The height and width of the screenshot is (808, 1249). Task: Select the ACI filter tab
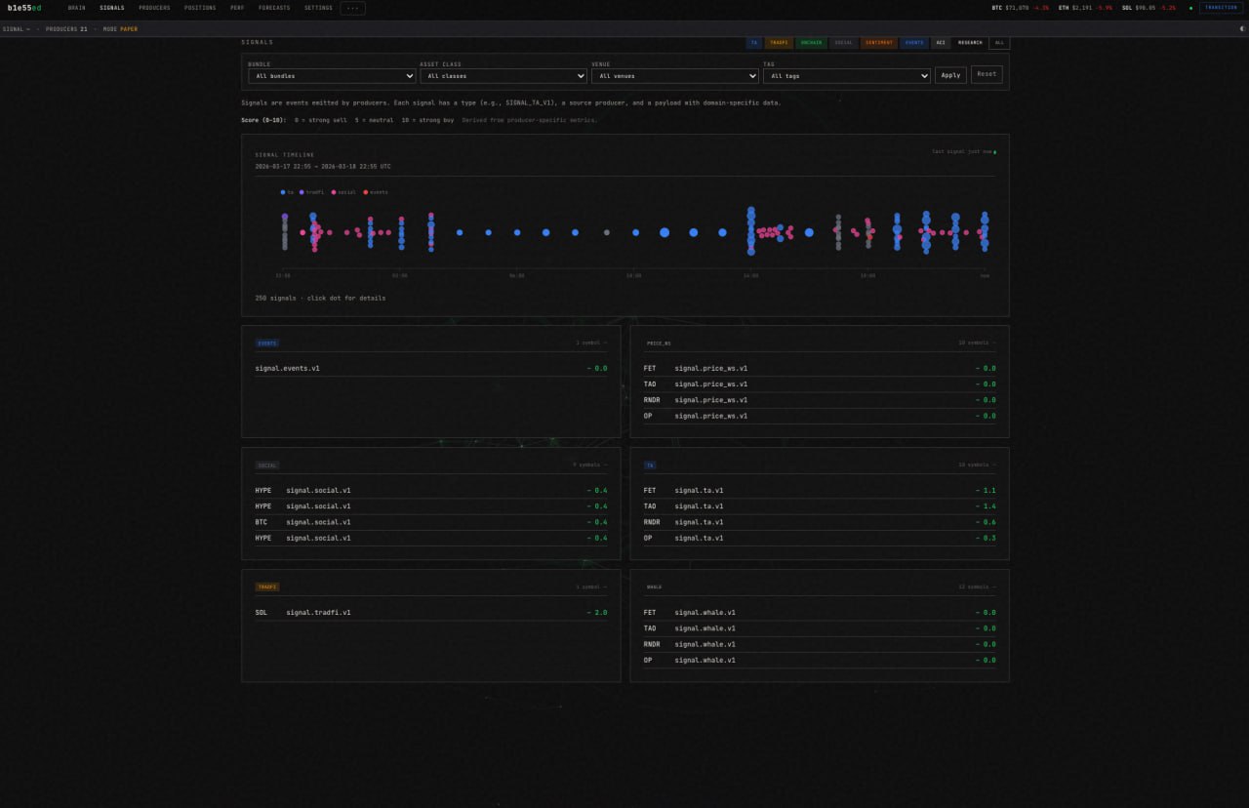[x=941, y=43]
